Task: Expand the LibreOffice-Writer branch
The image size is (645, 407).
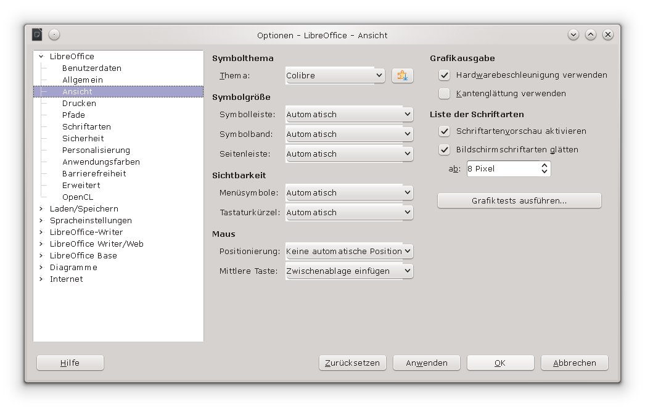Action: pos(41,232)
